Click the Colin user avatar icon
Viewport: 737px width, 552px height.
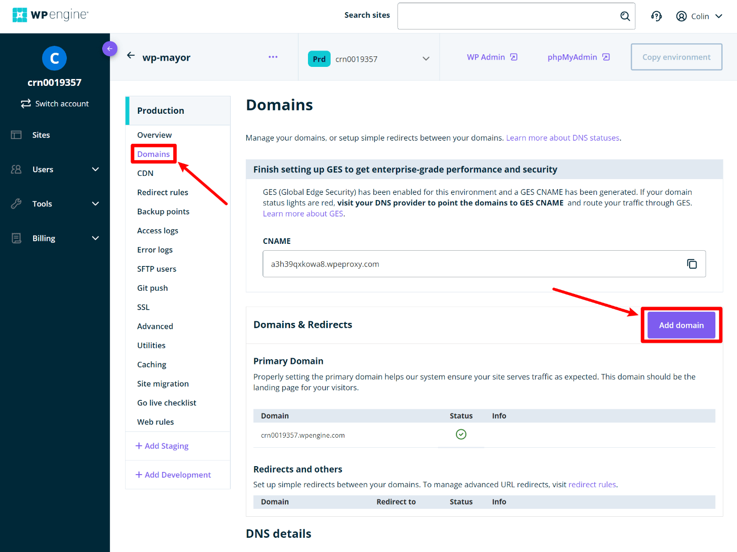(681, 16)
